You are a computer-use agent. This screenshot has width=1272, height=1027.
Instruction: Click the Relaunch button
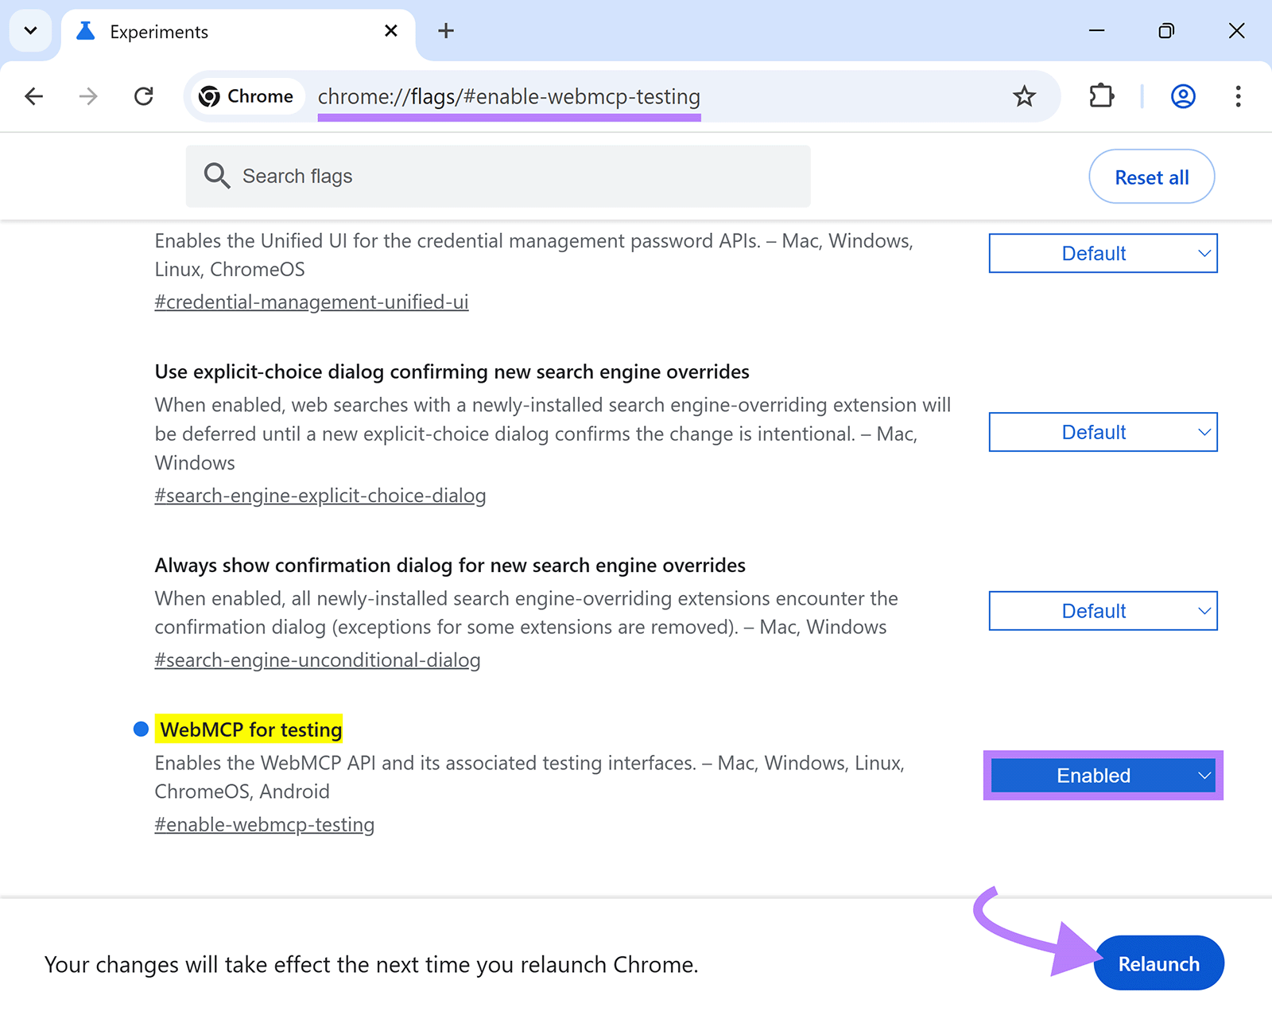(1158, 963)
